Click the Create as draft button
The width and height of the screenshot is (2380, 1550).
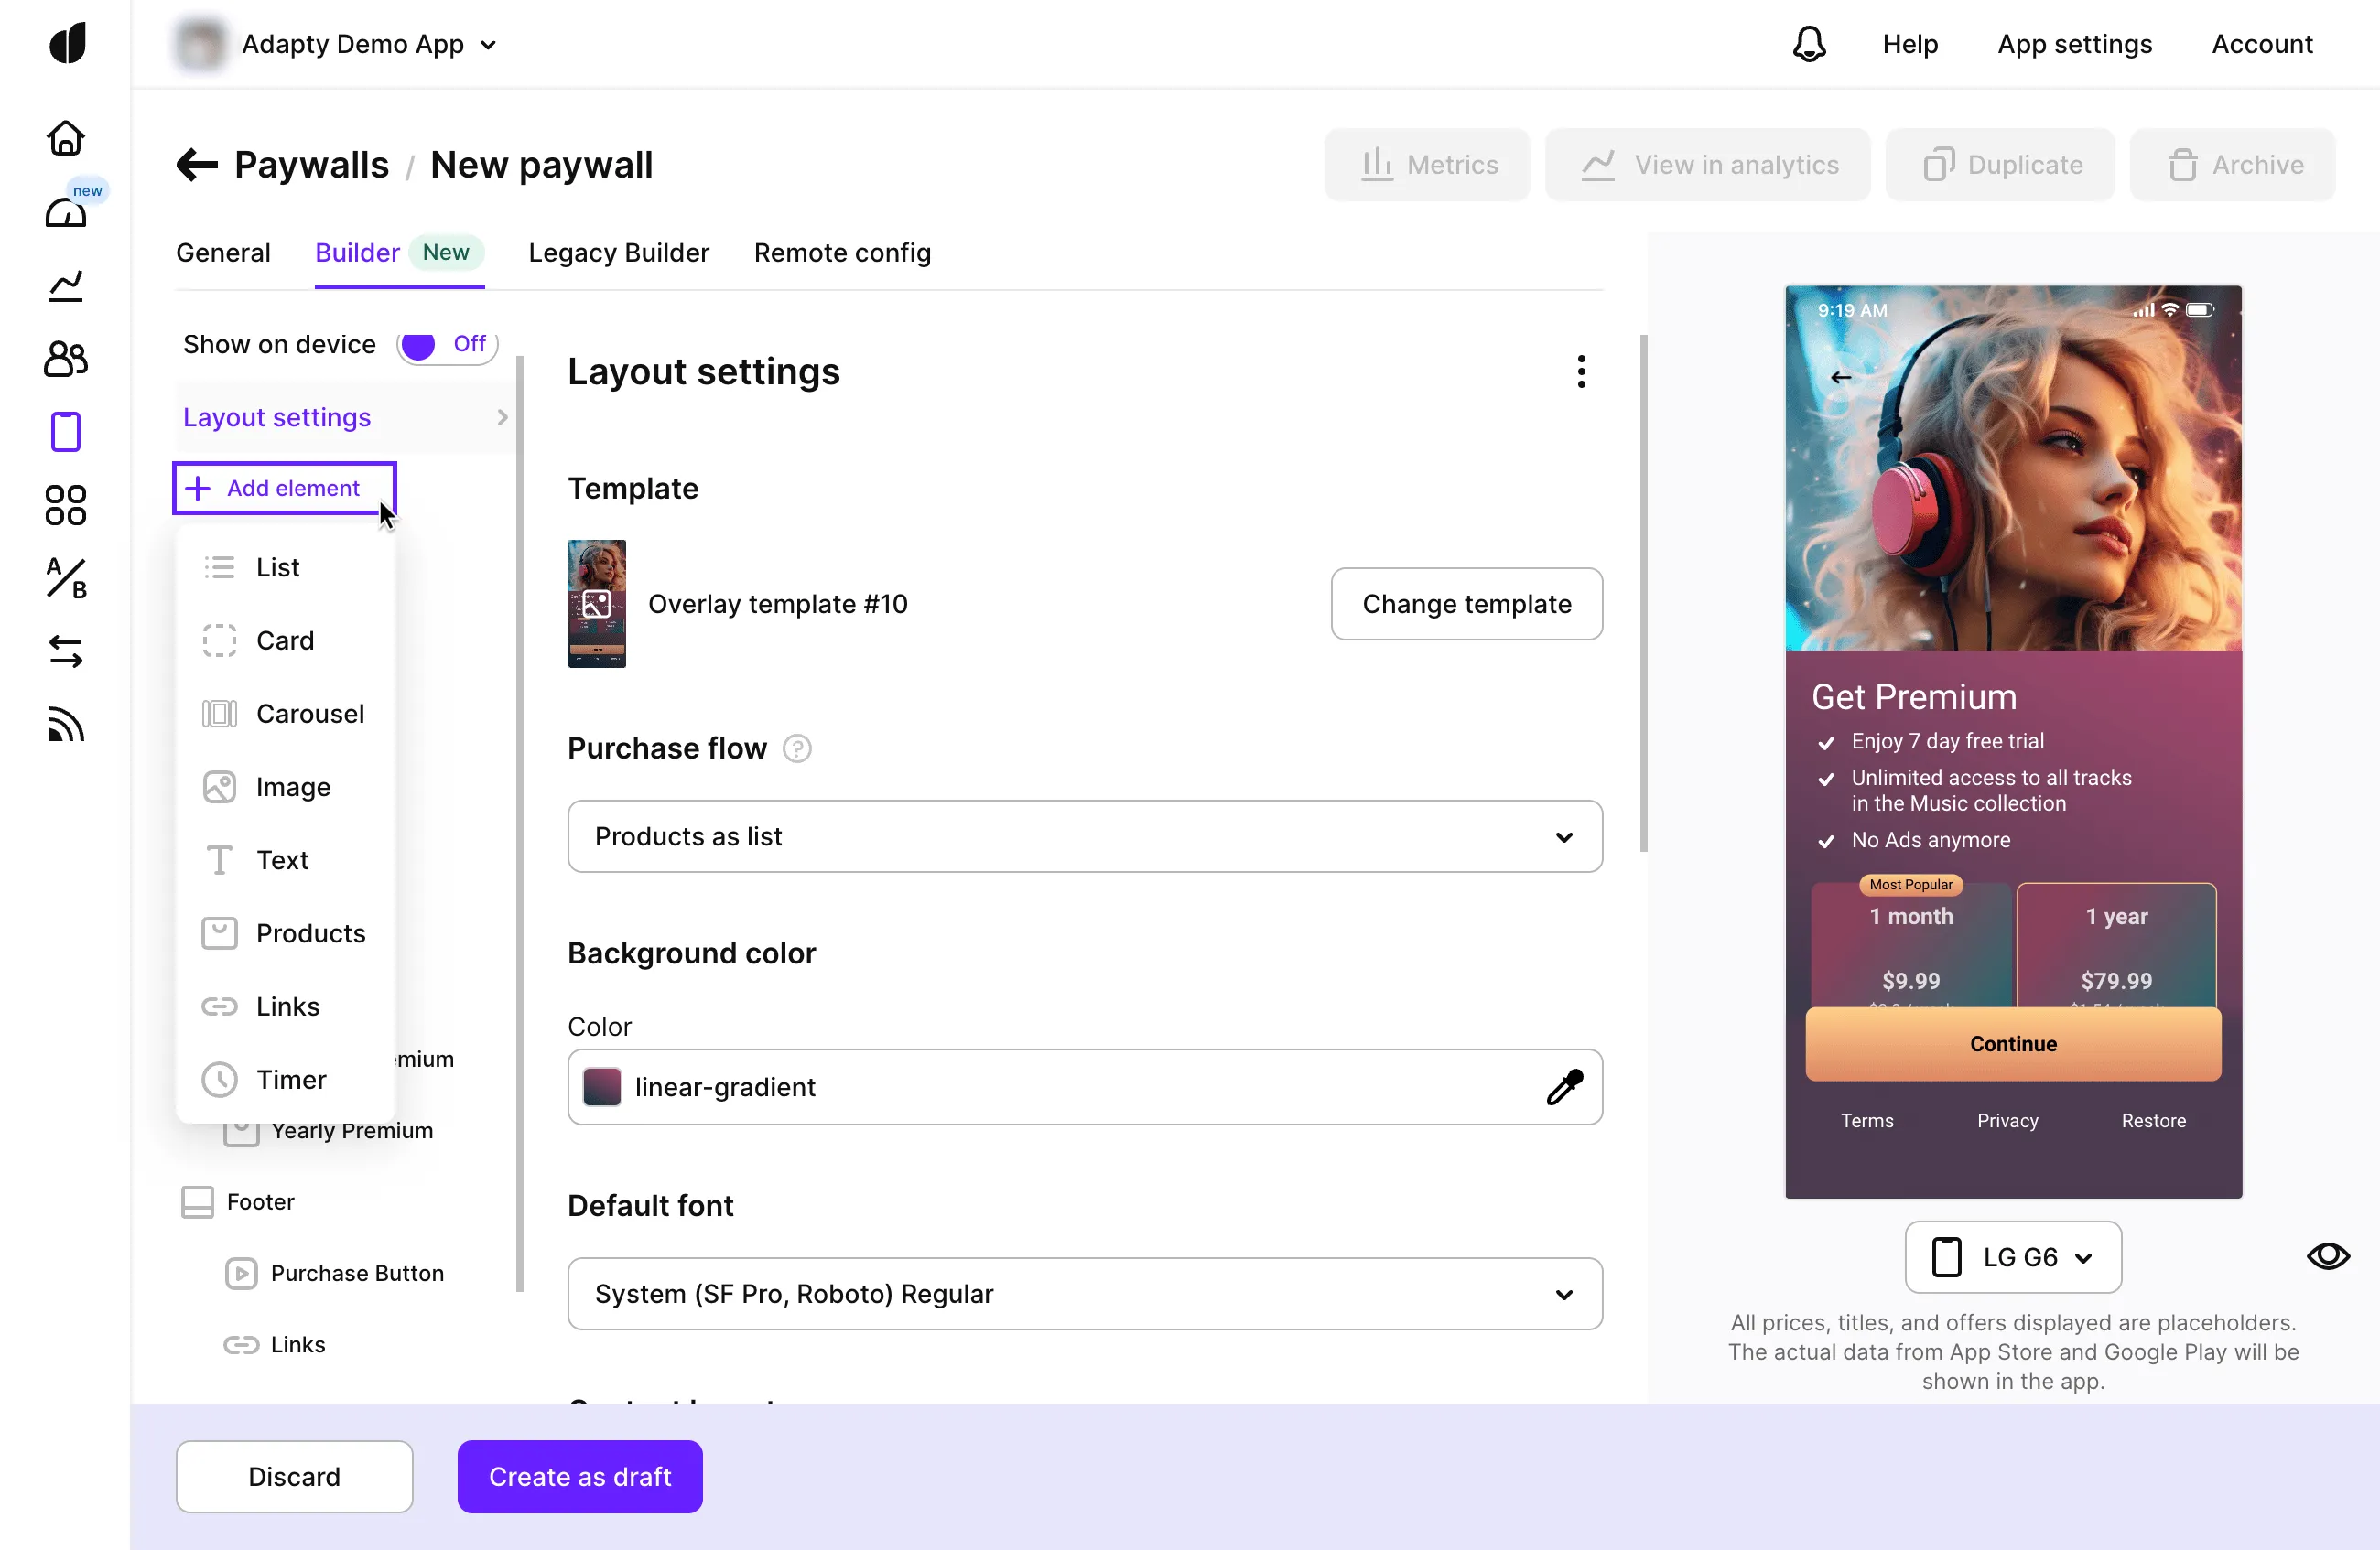(579, 1476)
